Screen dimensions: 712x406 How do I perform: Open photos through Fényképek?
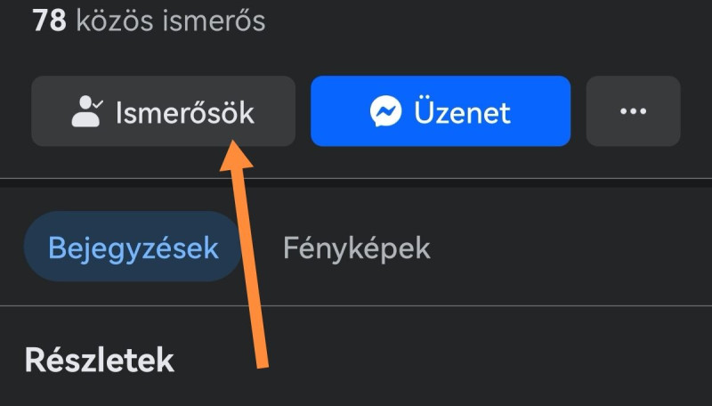point(357,248)
